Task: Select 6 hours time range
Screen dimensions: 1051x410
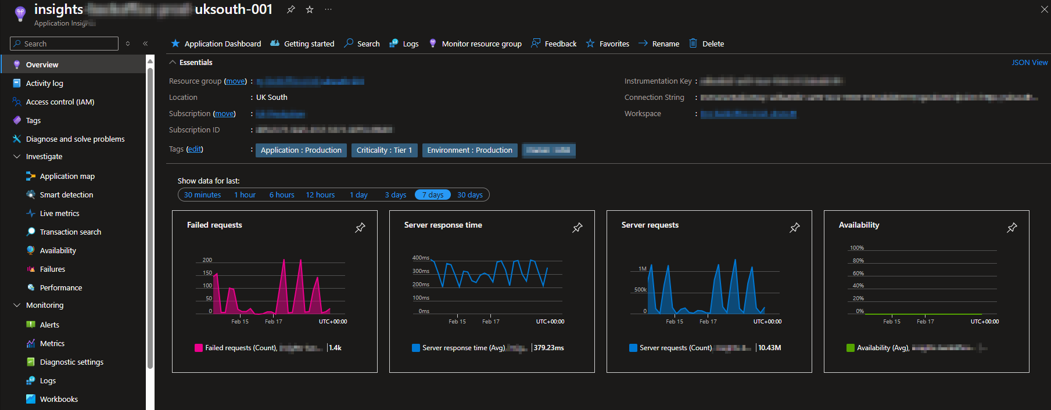Action: tap(282, 195)
